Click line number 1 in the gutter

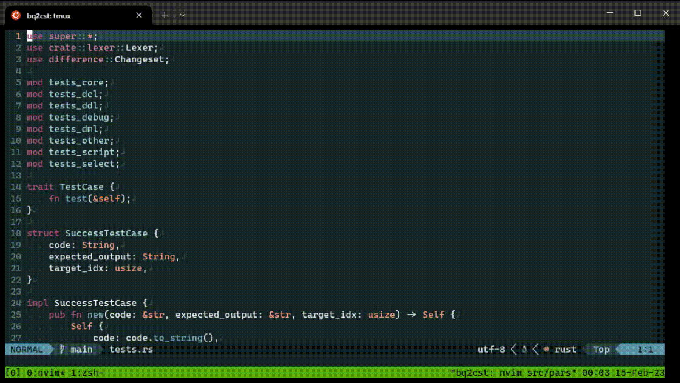(x=18, y=36)
